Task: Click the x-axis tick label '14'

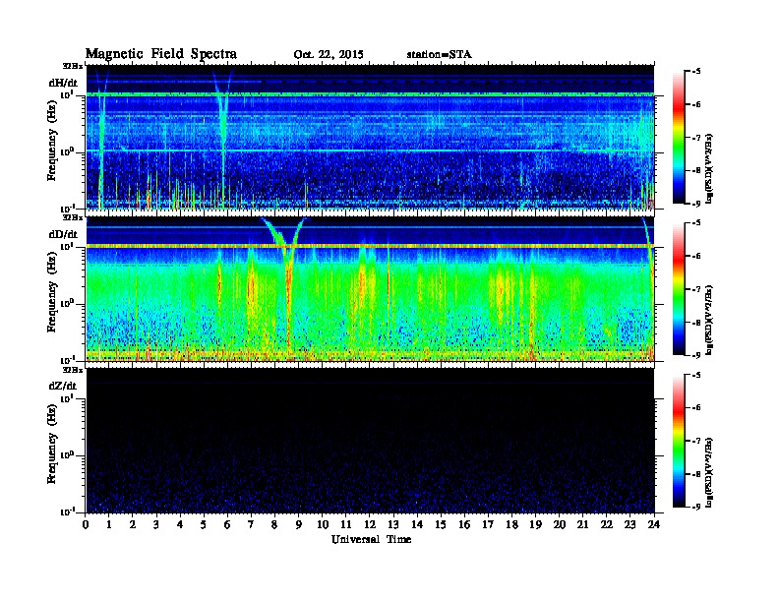Action: tap(417, 524)
